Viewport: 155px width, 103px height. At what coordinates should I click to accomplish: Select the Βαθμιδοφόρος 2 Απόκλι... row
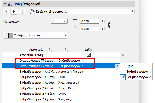tap(61, 88)
